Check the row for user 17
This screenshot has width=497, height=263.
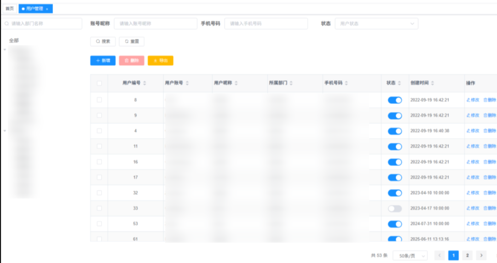99,177
